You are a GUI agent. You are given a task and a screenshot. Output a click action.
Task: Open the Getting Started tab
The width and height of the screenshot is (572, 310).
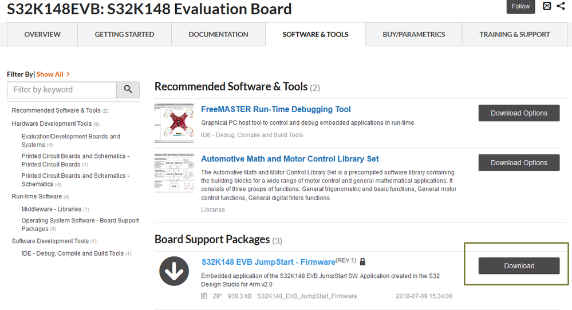click(x=124, y=34)
